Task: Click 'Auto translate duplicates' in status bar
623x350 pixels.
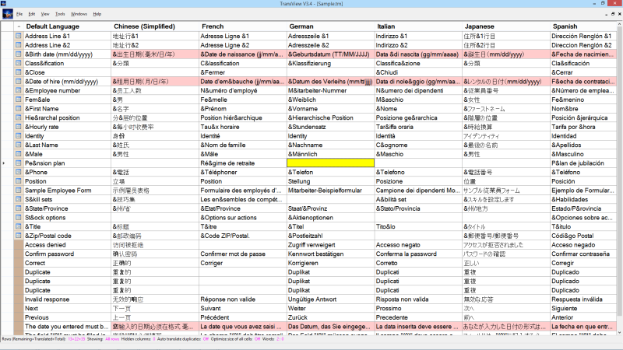Action: [x=183, y=339]
